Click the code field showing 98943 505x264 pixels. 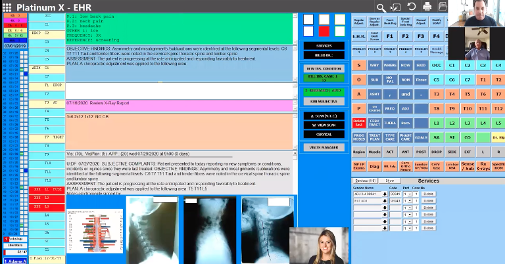click(395, 201)
